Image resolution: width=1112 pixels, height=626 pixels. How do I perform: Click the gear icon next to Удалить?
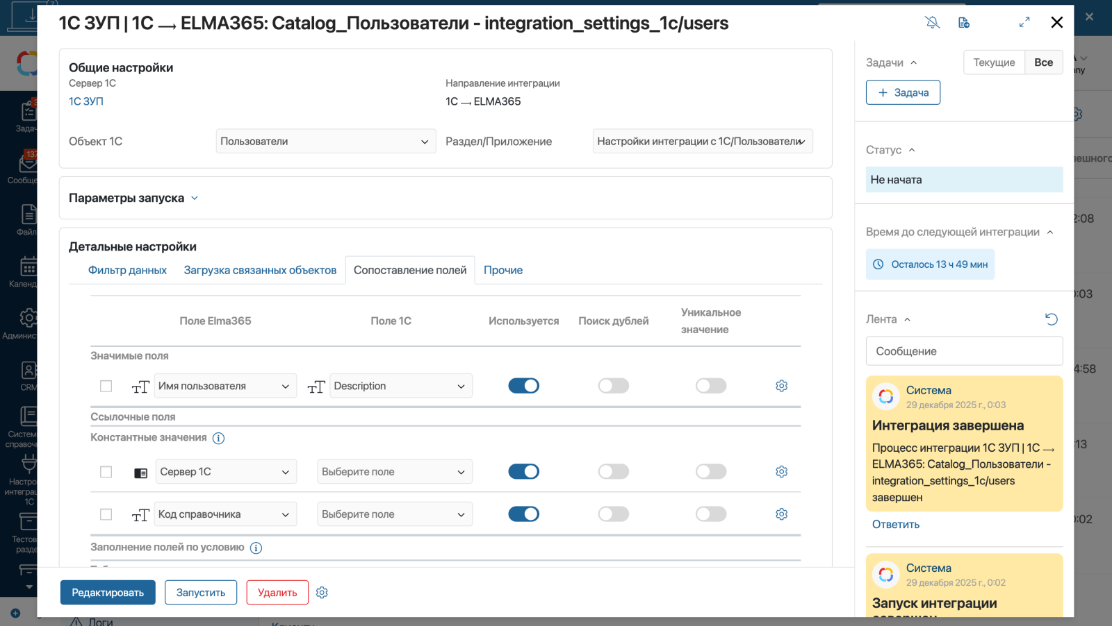[x=322, y=593]
